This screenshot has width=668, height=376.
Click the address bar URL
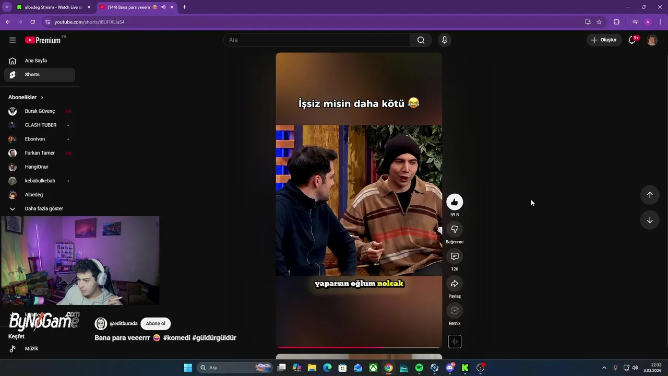[x=89, y=22]
